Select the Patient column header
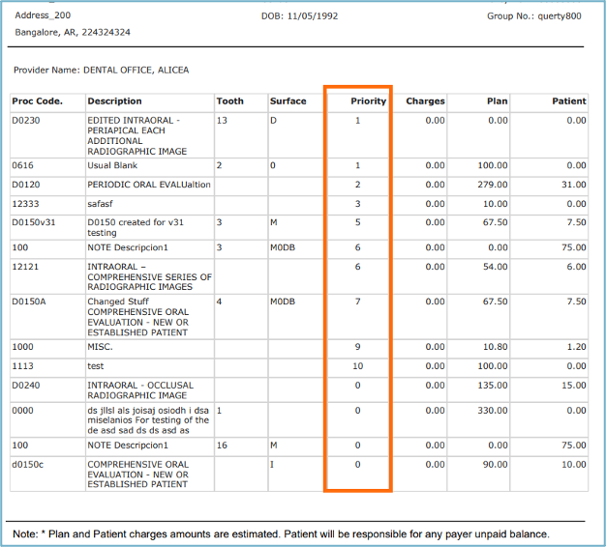The width and height of the screenshot is (606, 547). (x=568, y=101)
